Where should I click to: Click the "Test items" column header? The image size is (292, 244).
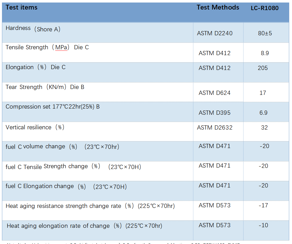(22, 8)
